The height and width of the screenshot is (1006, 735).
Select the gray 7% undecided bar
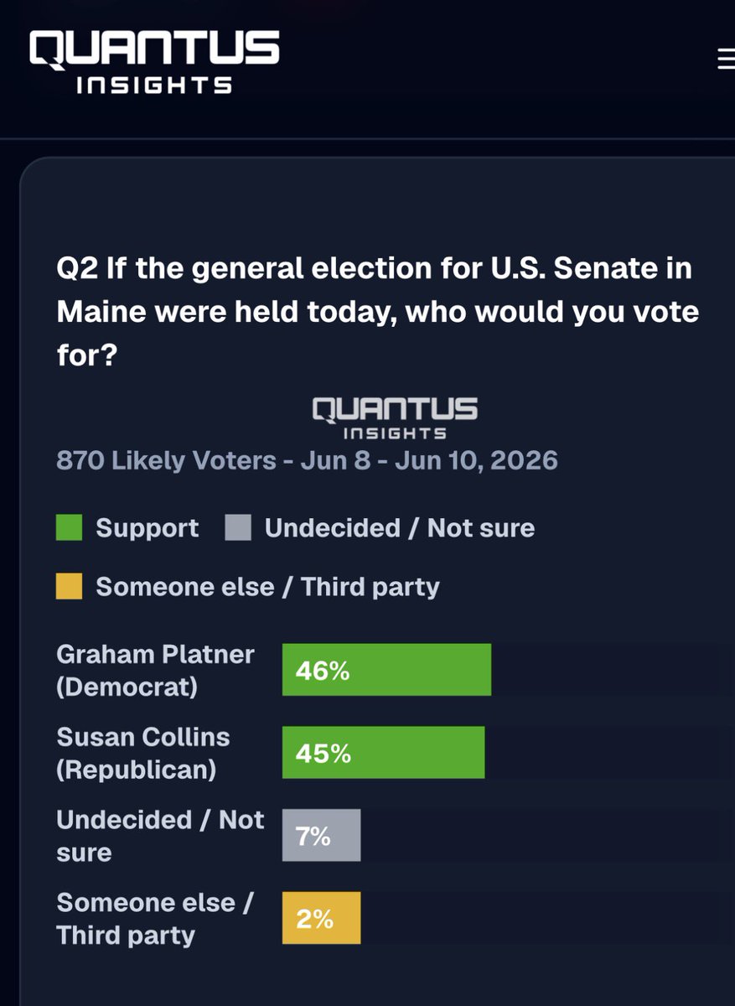click(x=321, y=835)
